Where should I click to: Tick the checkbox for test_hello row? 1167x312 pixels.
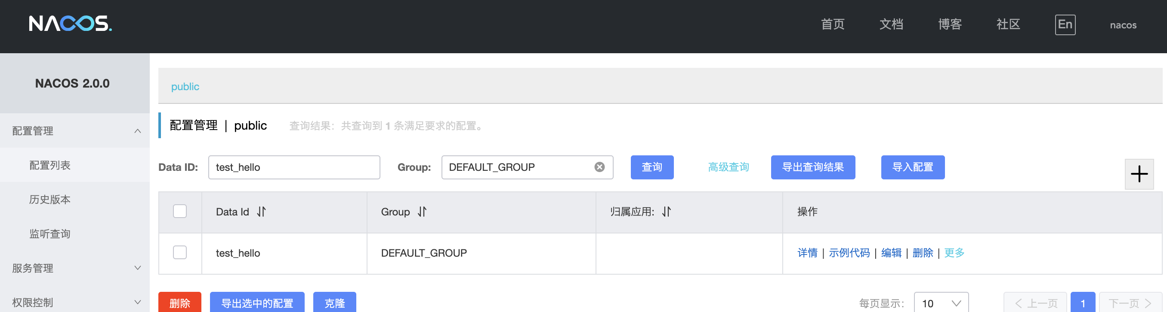point(180,252)
